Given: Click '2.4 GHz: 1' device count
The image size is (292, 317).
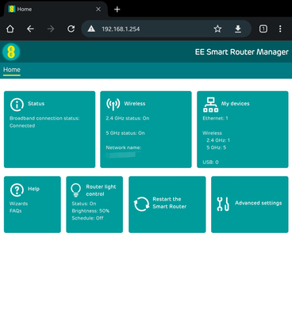Looking at the screenshot, I should (218, 140).
